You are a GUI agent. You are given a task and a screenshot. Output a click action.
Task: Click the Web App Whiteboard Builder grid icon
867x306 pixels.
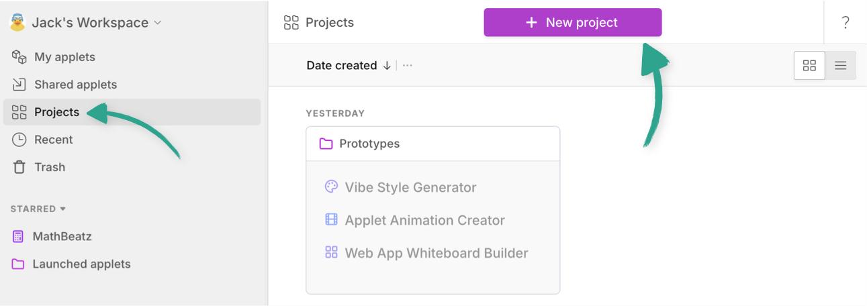331,252
